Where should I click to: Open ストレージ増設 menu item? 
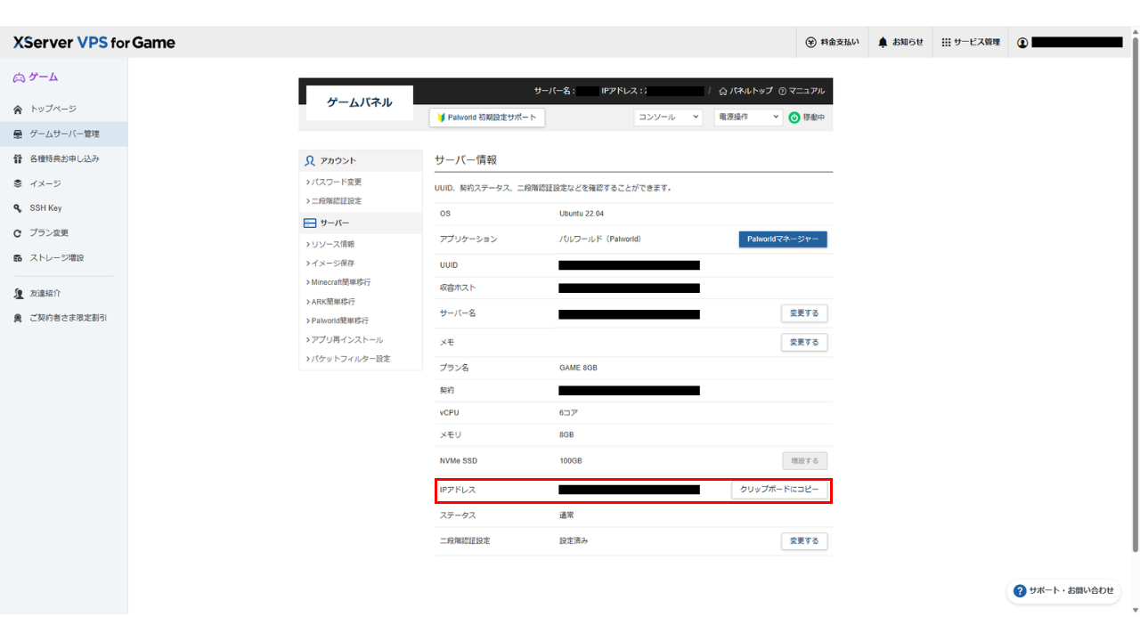[63, 258]
